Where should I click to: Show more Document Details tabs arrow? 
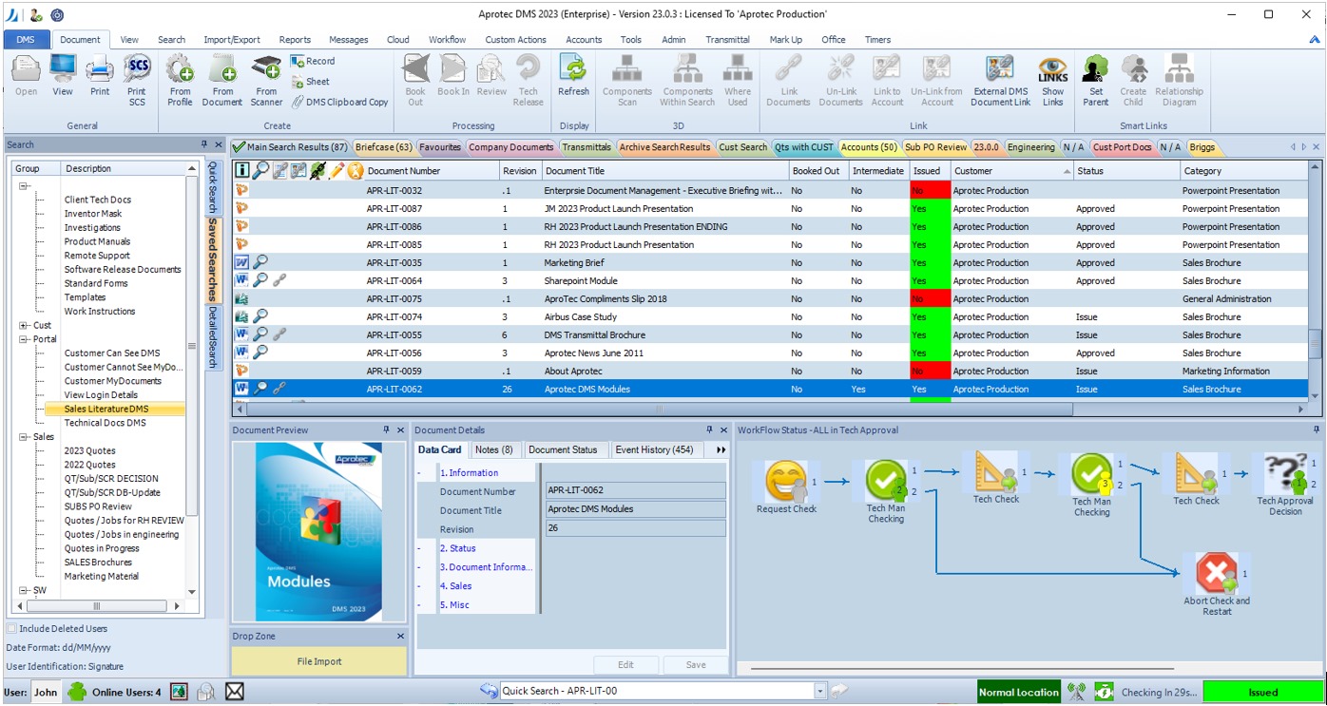tap(721, 450)
